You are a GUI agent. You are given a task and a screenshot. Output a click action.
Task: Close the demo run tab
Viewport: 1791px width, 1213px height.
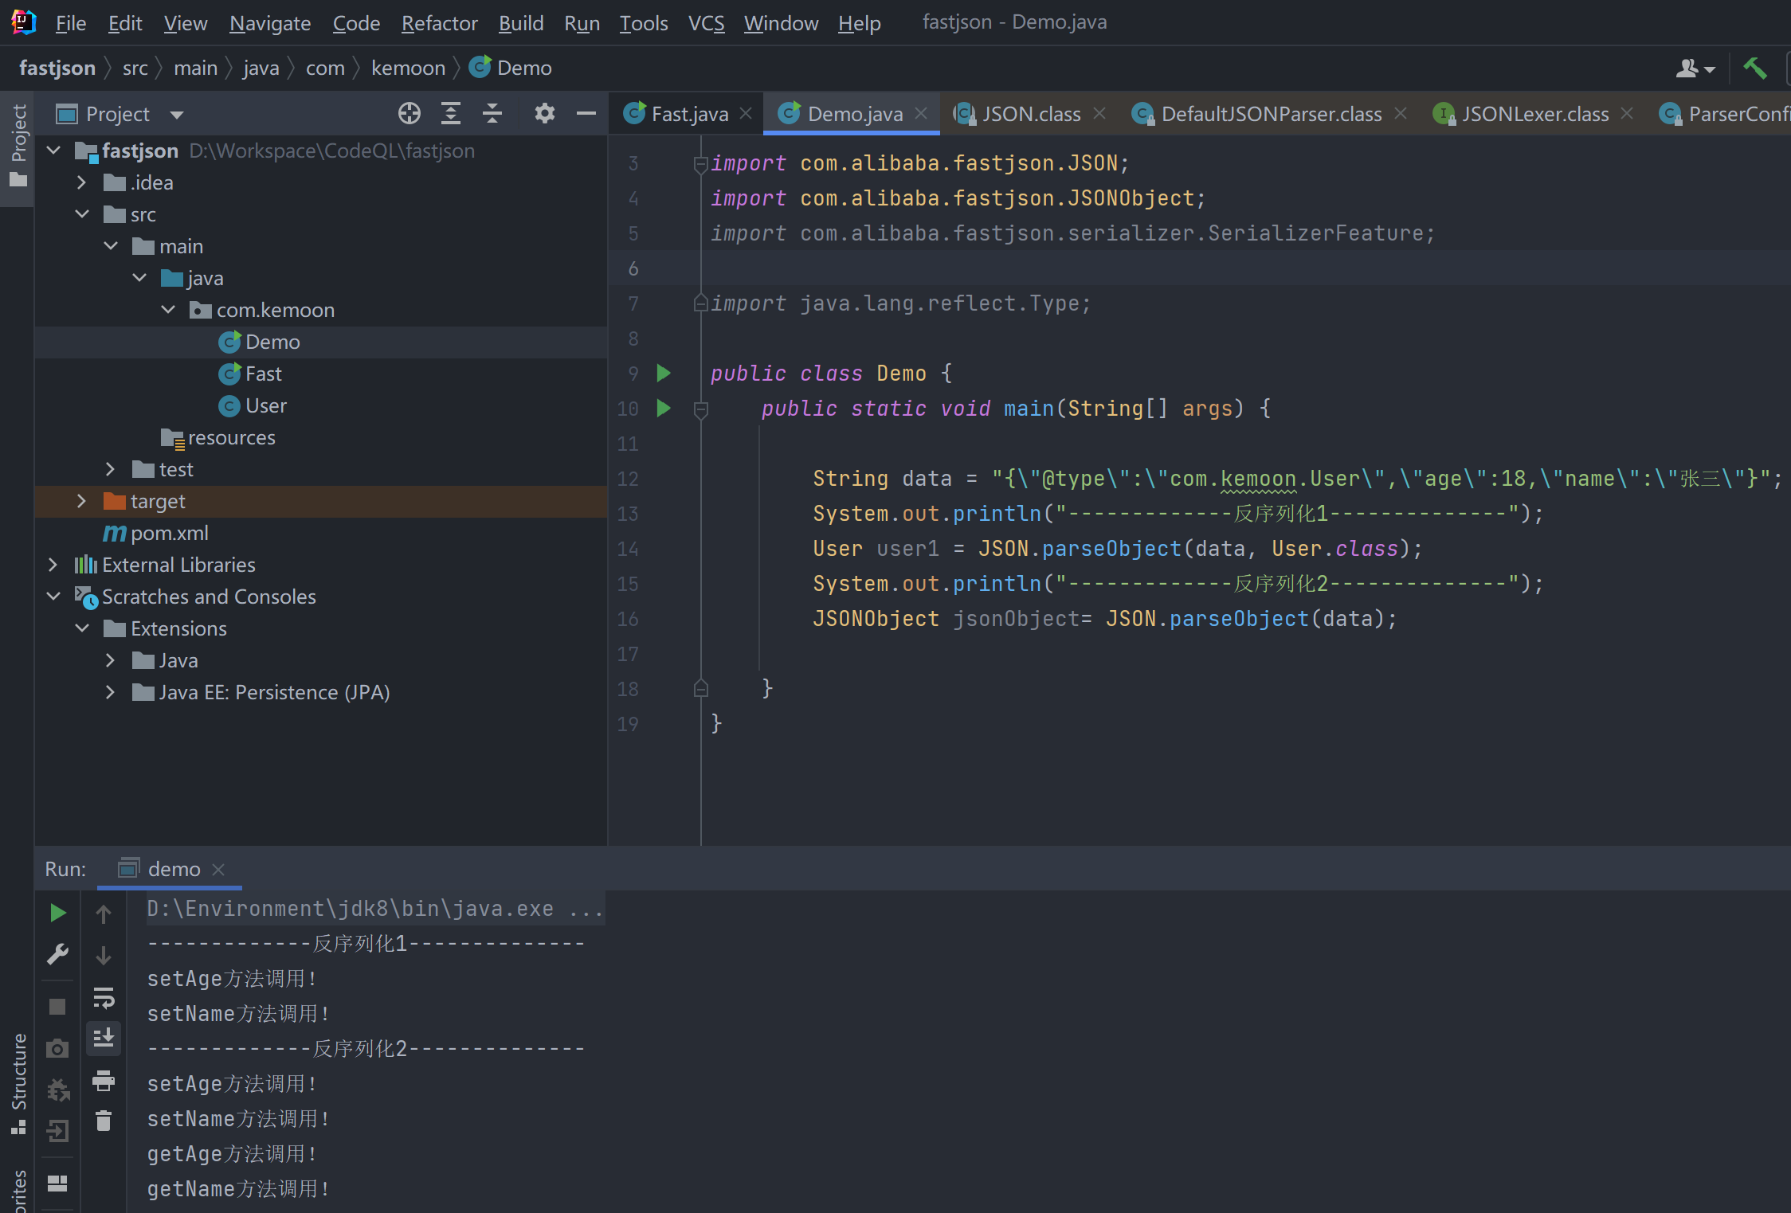218,870
